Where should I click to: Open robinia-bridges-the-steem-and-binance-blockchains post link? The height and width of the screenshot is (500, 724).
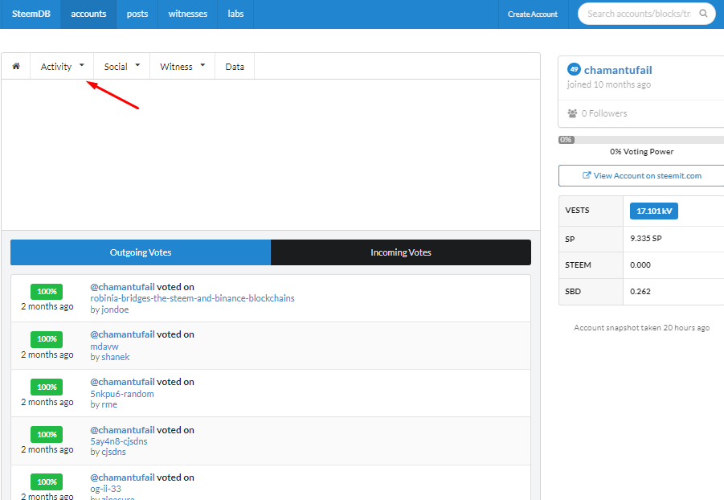[192, 298]
